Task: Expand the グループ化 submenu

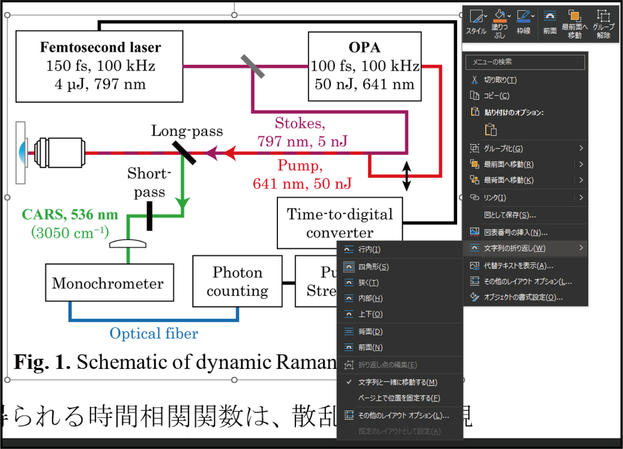Action: coord(581,148)
